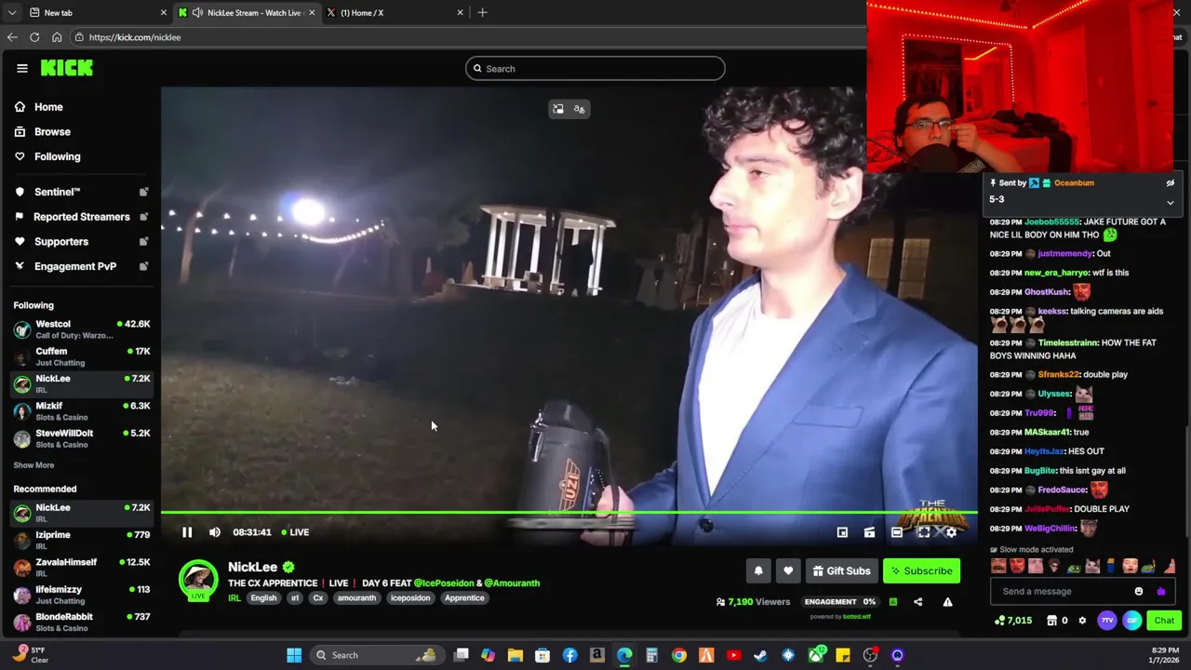Open the Windows Start menu
Viewport: 1191px width, 670px height.
[294, 655]
